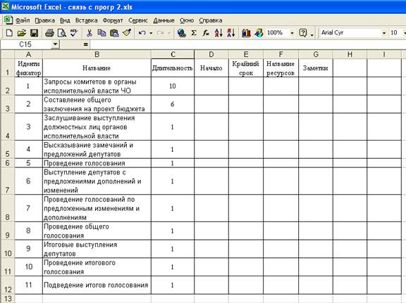The image size is (406, 303).
Task: Select the cell 'Подведение итогов голосования'
Action: coord(97,285)
